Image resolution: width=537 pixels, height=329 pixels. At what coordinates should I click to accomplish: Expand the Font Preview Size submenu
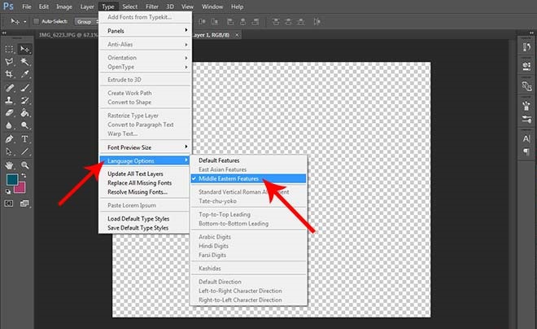pos(145,147)
